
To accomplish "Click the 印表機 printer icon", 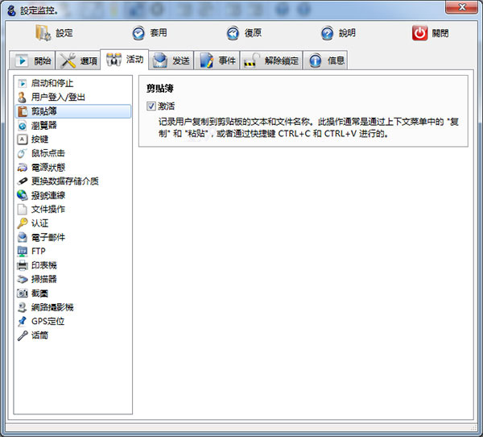I will pos(23,265).
